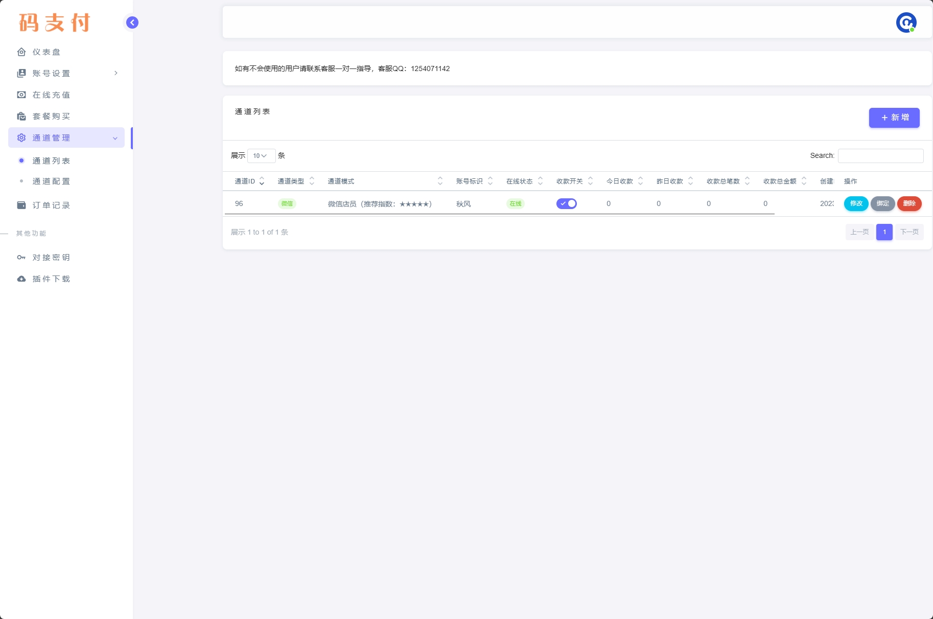Toggle the 收款开关 switch for channel 96
Screen dimensions: 933x619
[566, 203]
